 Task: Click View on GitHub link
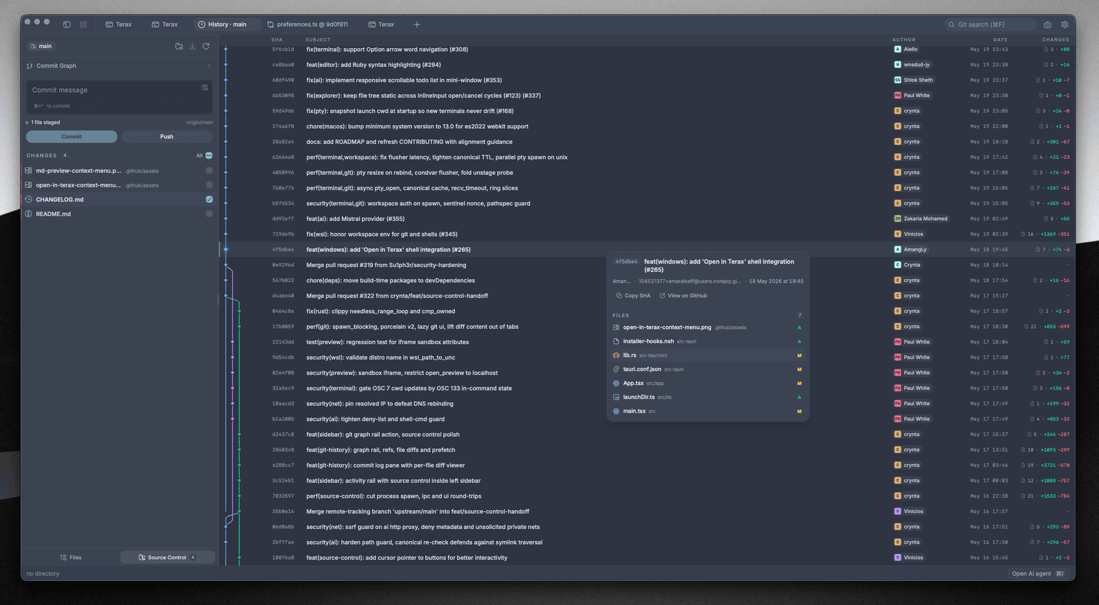[x=683, y=296]
